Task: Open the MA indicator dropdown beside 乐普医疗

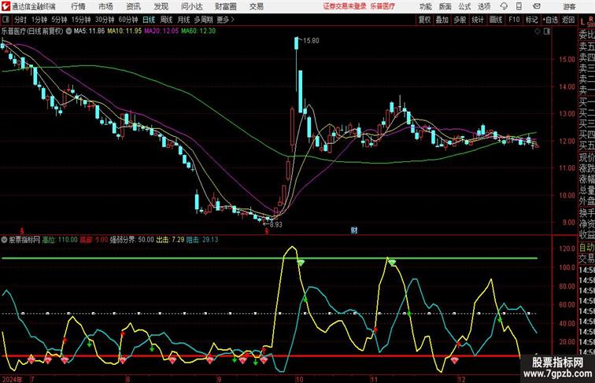Action: click(x=68, y=31)
